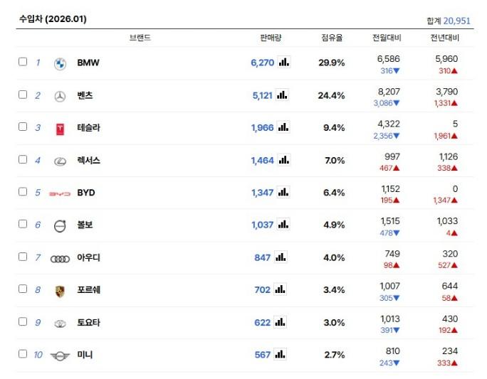Viewport: 487px width, 379px height.
Task: Tick the checkbox for 테슬라 row
Action: coord(23,127)
